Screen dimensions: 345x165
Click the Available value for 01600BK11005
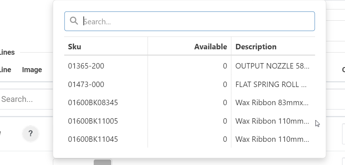click(225, 121)
